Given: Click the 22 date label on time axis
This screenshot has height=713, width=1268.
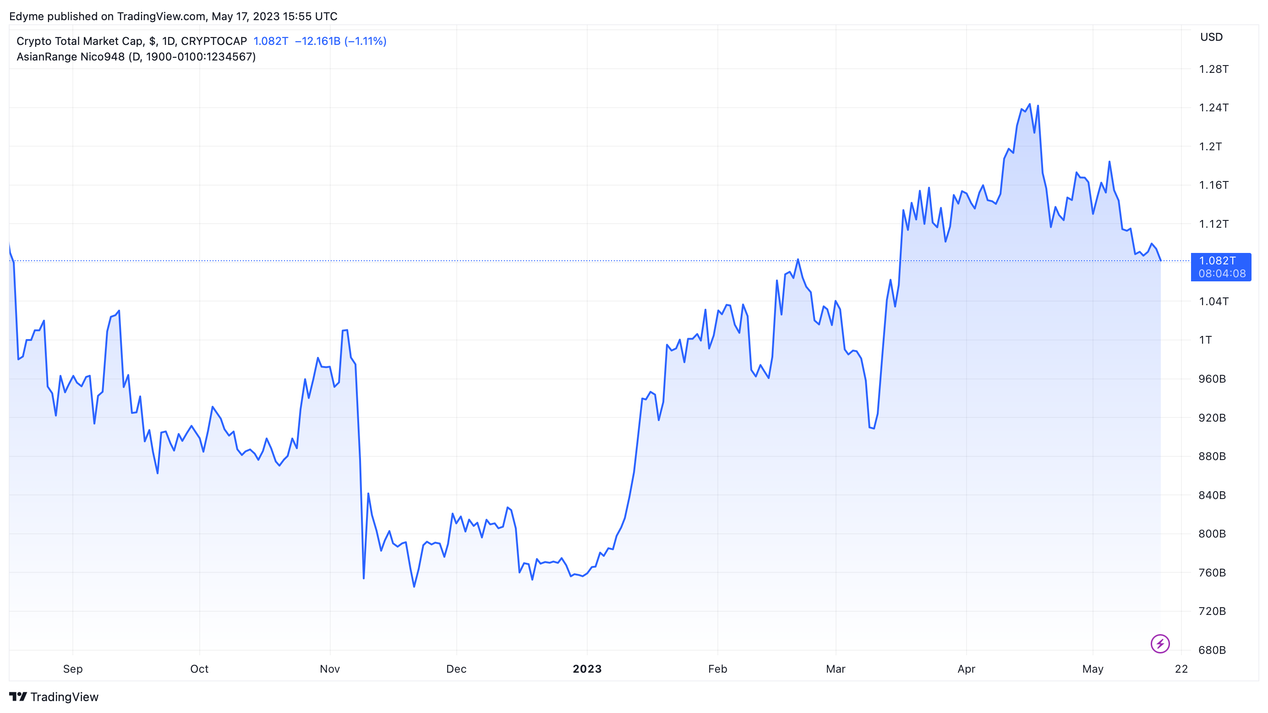Looking at the screenshot, I should [1181, 669].
